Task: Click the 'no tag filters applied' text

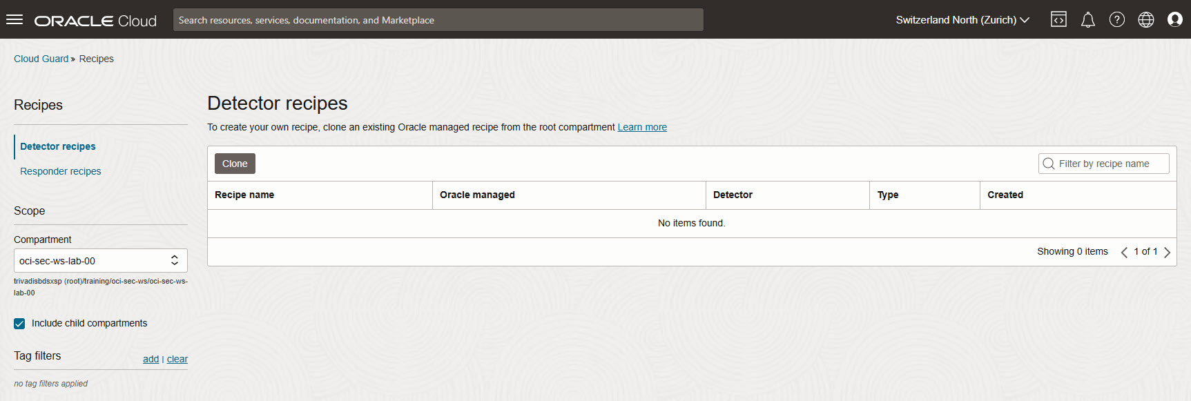Action: 51,384
